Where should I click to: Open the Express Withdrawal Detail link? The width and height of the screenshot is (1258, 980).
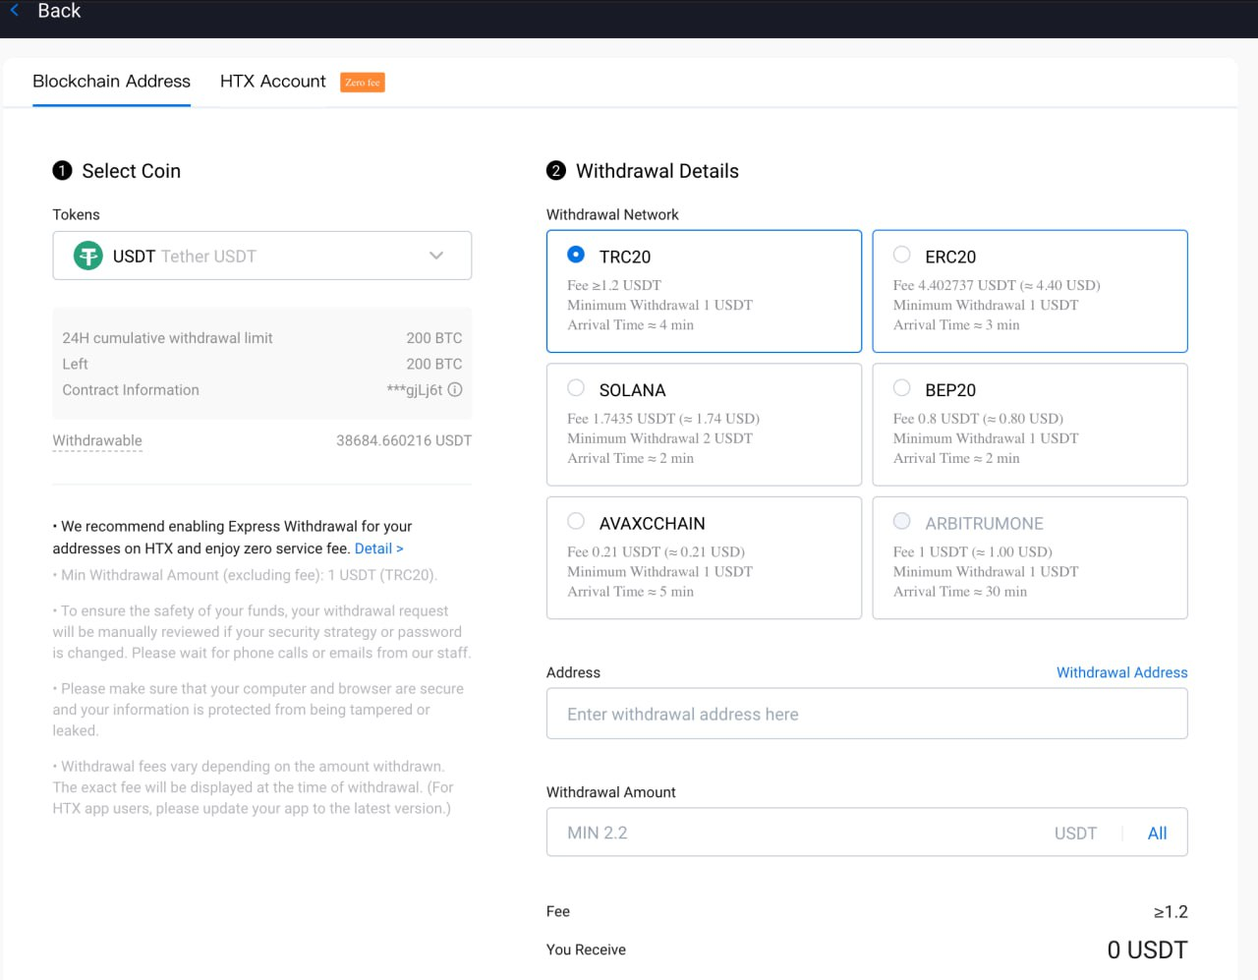click(378, 548)
